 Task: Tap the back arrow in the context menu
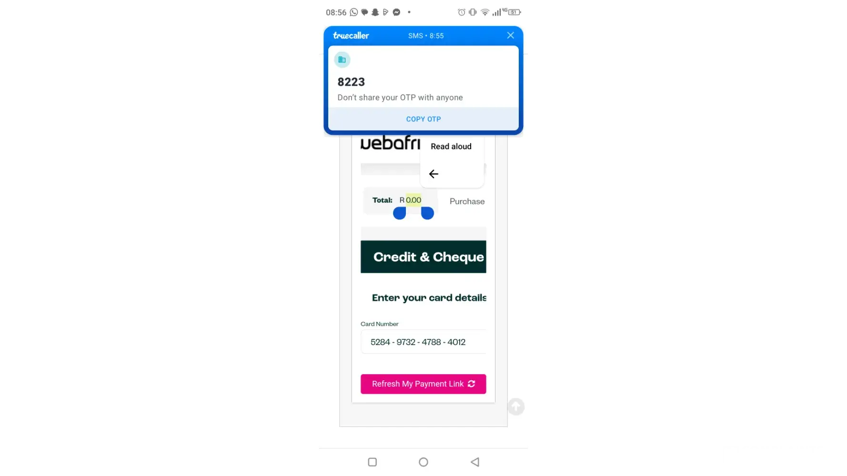434,174
